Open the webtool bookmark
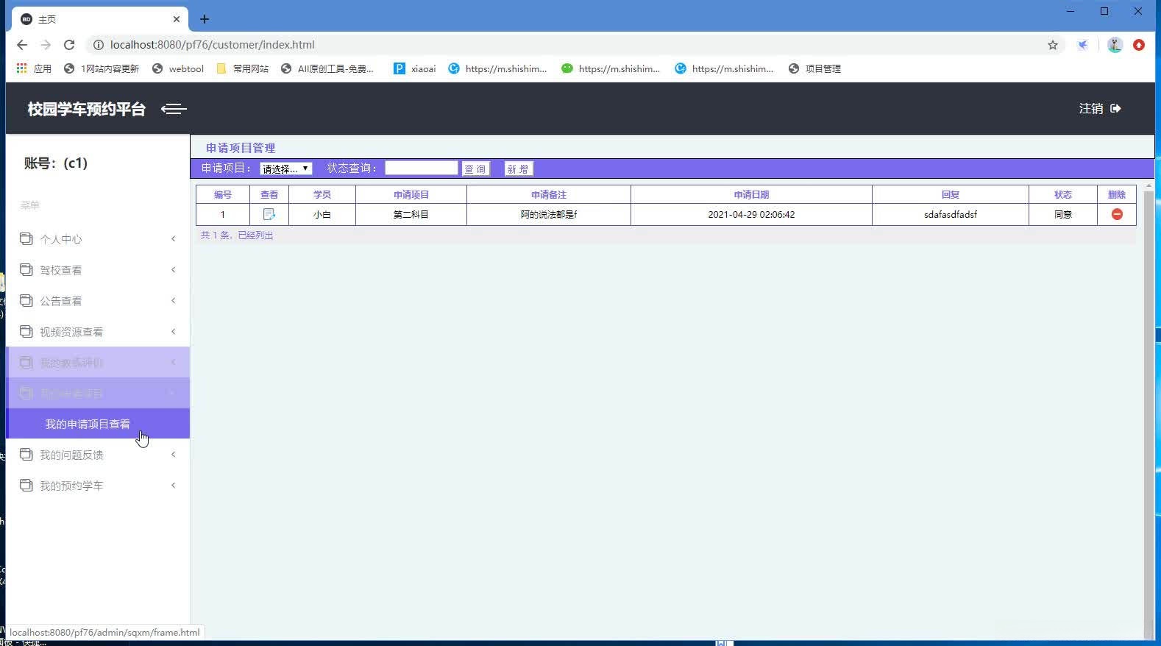The image size is (1161, 646). point(178,68)
